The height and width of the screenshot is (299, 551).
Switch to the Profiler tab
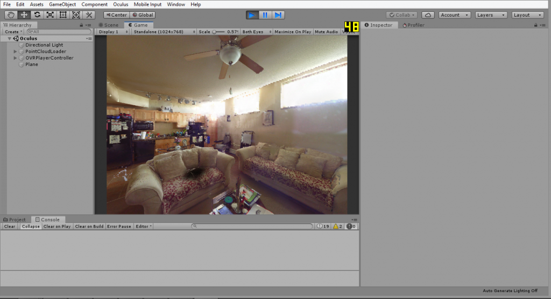pos(413,25)
